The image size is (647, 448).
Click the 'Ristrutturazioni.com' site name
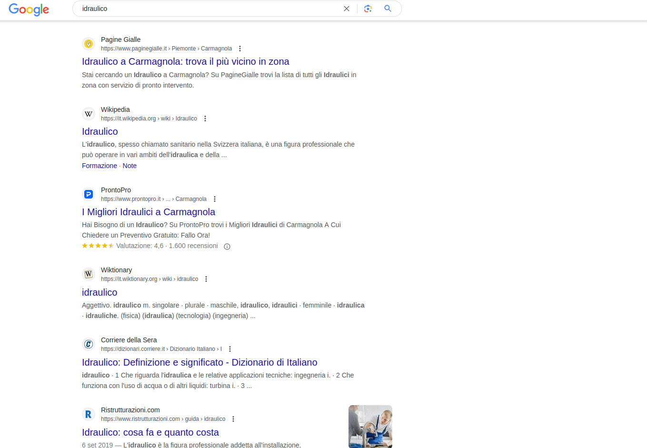coord(130,410)
